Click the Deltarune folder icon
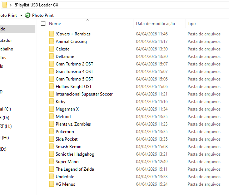Screen dimensions: 229x195 point(51,56)
